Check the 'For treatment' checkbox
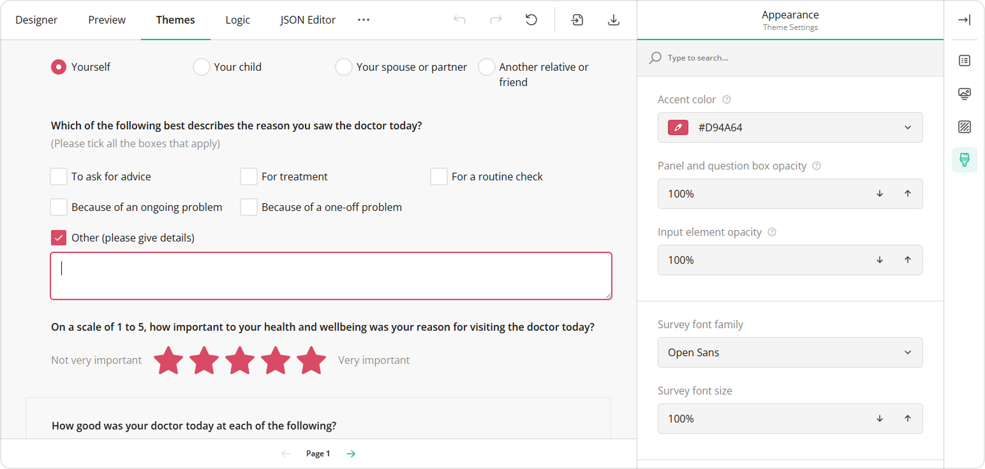This screenshot has width=985, height=469. pos(249,177)
